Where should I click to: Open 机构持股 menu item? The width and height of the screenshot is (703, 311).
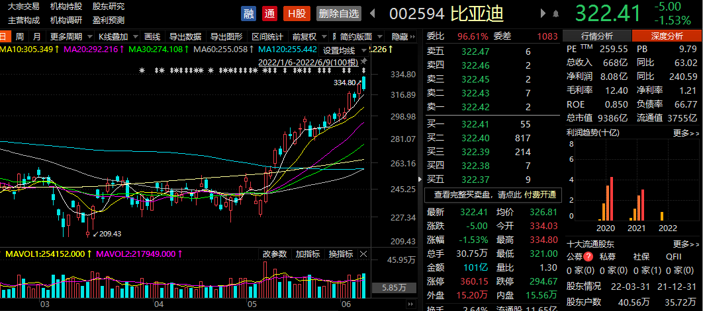(x=66, y=7)
